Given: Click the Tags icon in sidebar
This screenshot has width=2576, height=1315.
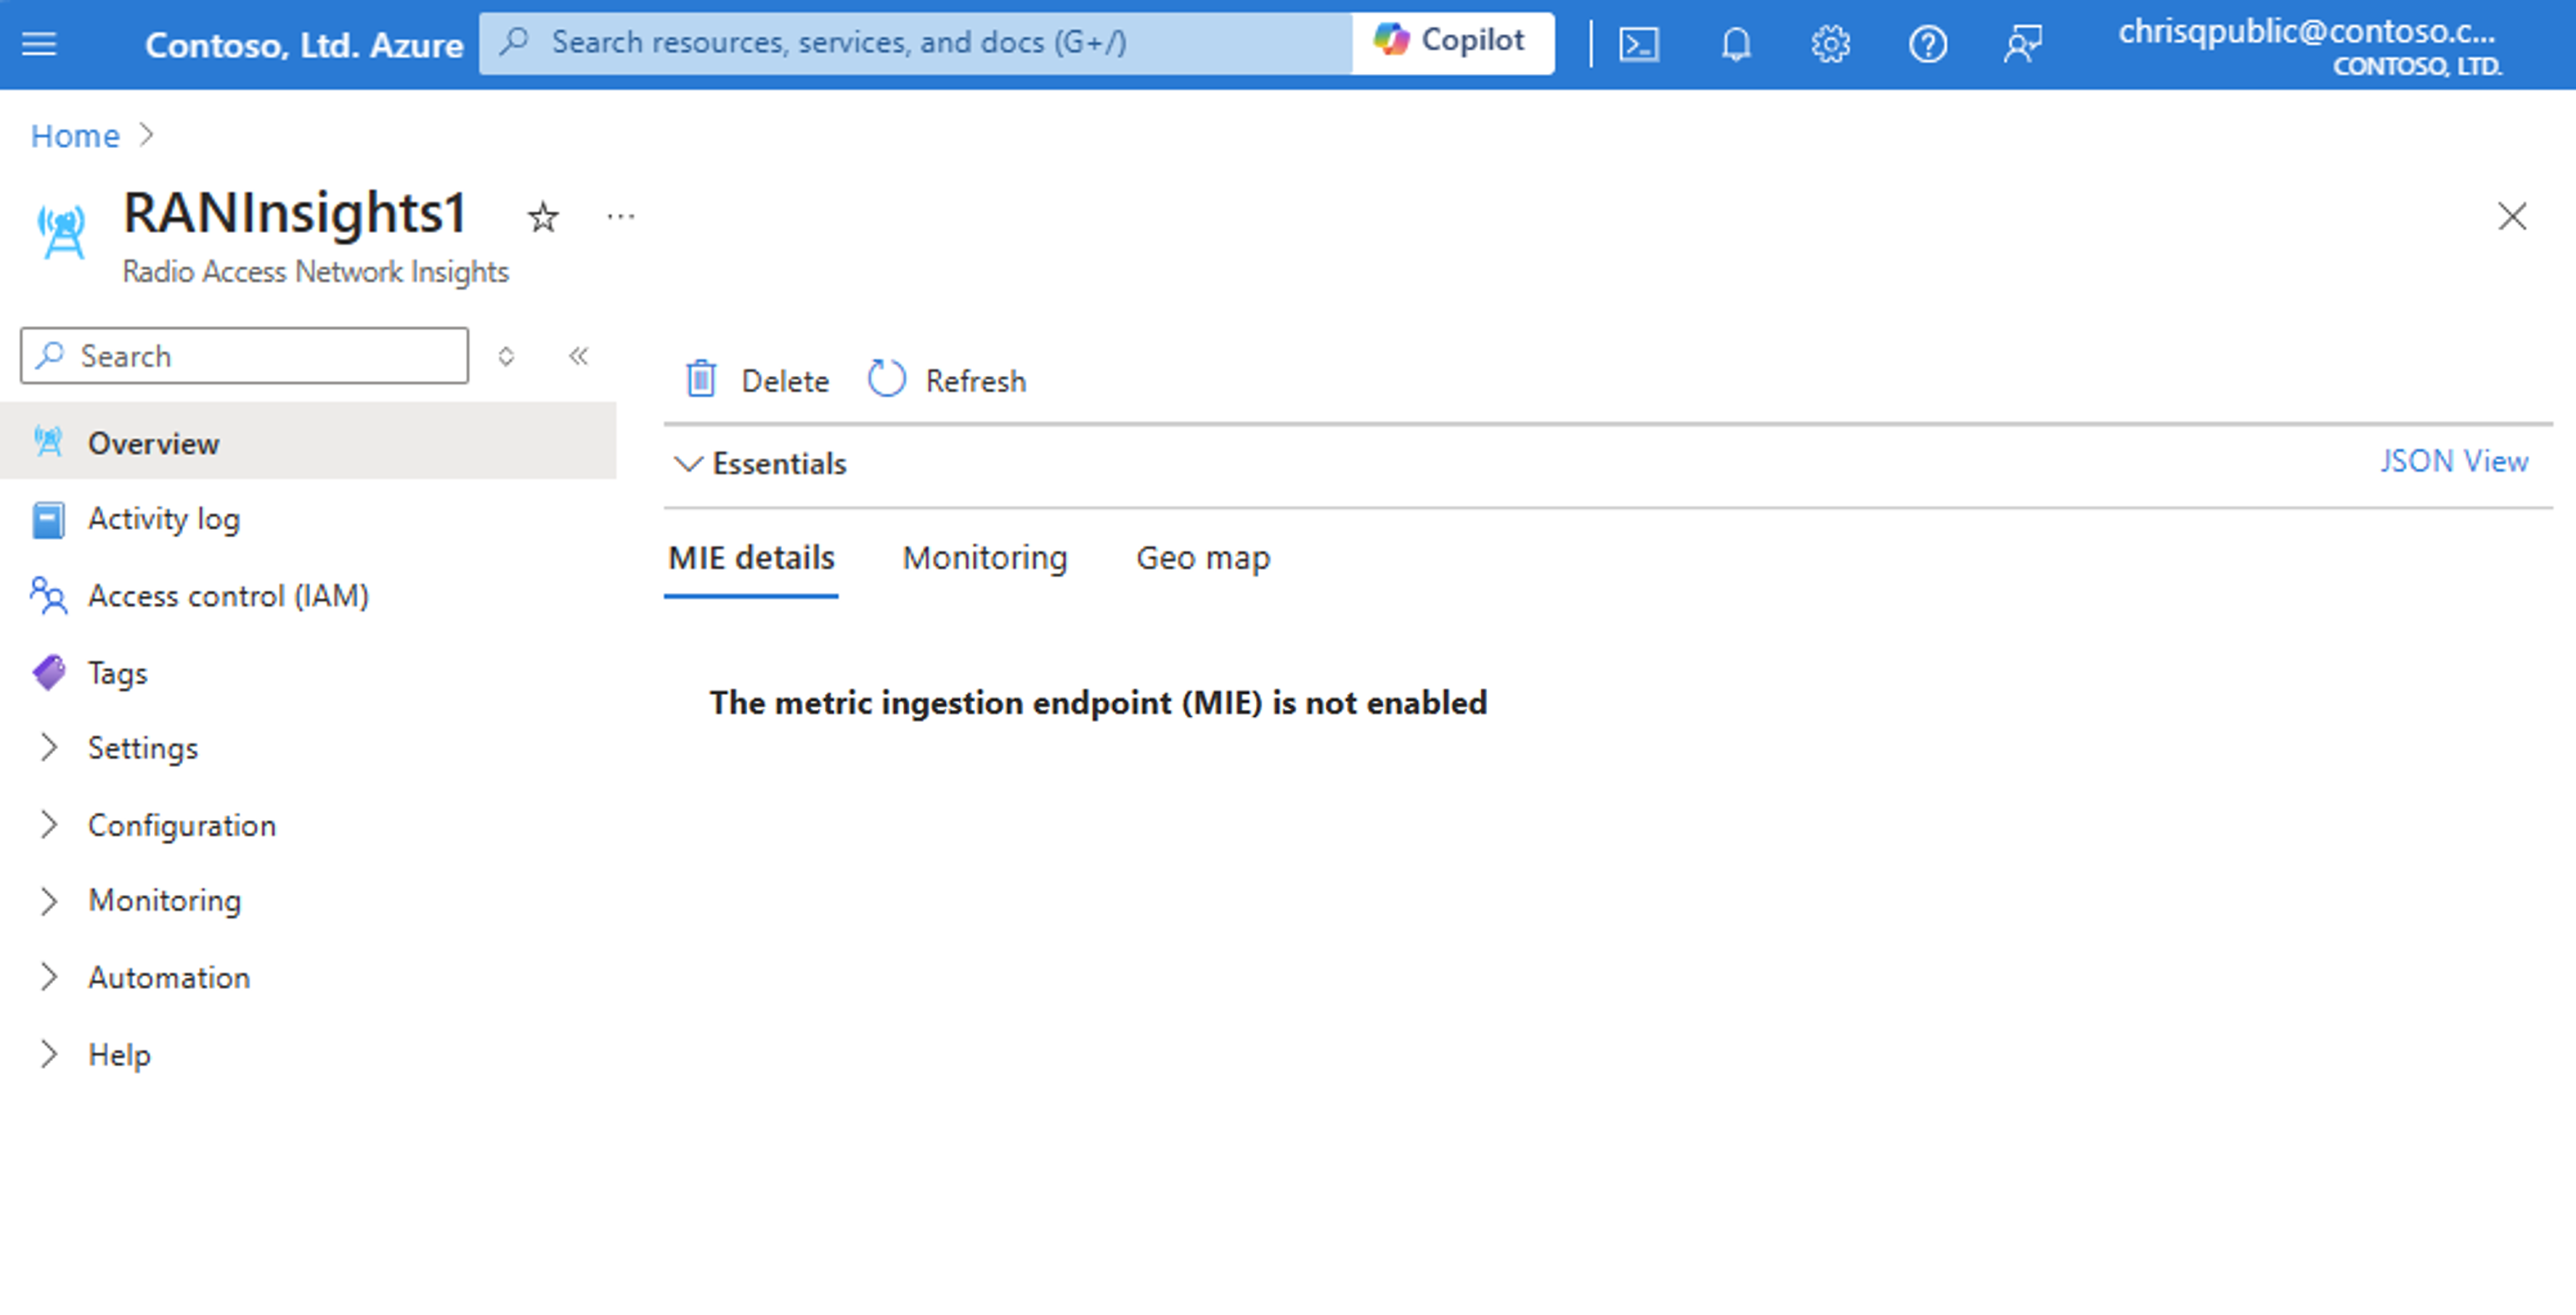Looking at the screenshot, I should point(49,671).
